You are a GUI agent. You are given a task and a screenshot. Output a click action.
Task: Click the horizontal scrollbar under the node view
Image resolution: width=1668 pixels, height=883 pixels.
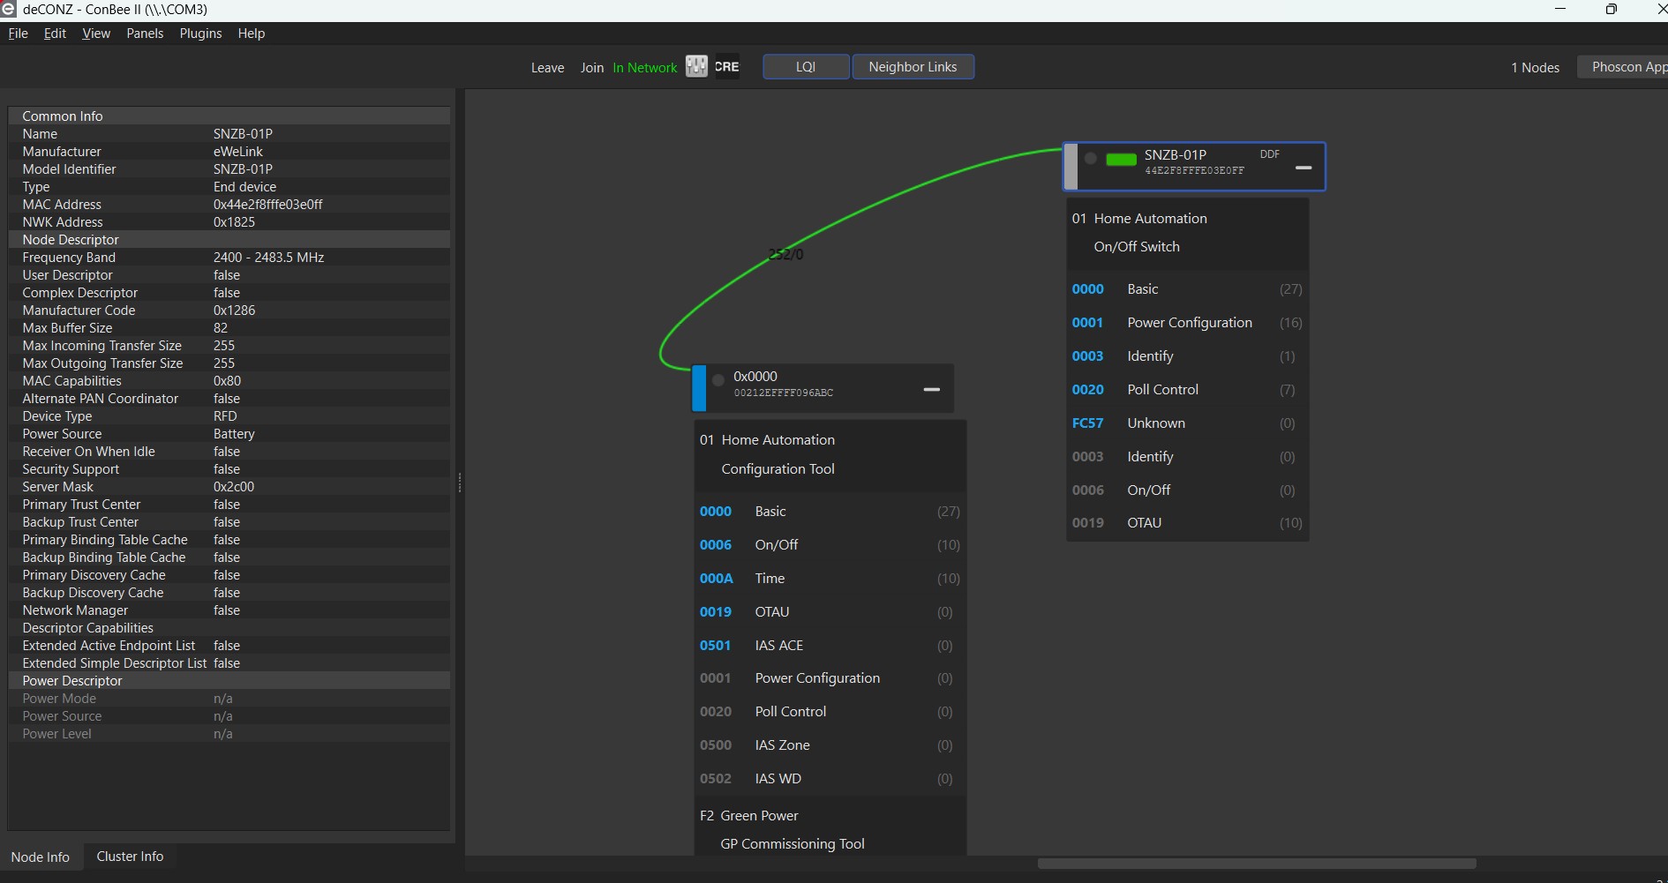(1256, 864)
